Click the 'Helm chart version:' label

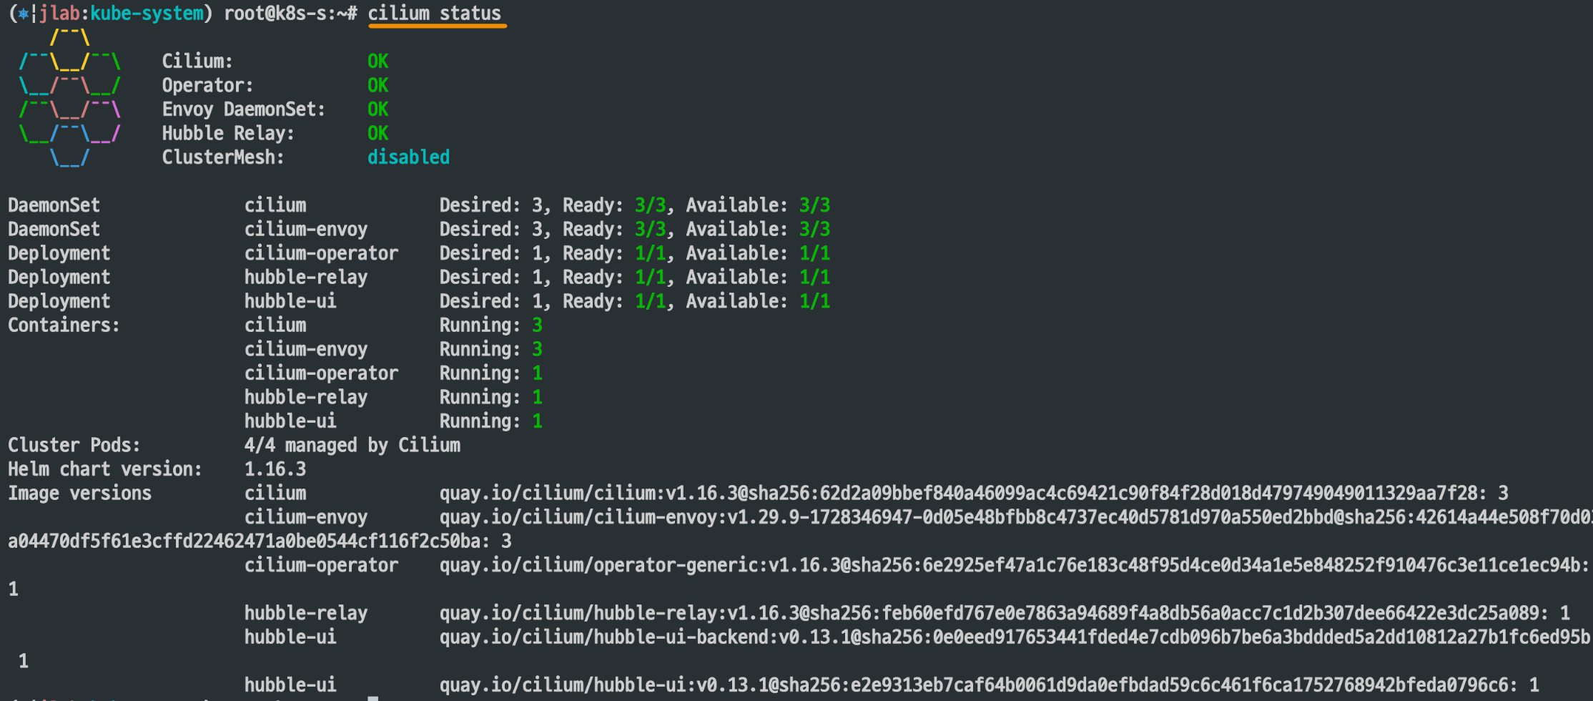[105, 469]
